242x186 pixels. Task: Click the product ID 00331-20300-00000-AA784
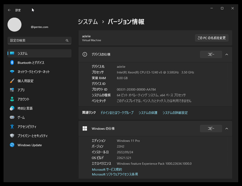[136, 89]
